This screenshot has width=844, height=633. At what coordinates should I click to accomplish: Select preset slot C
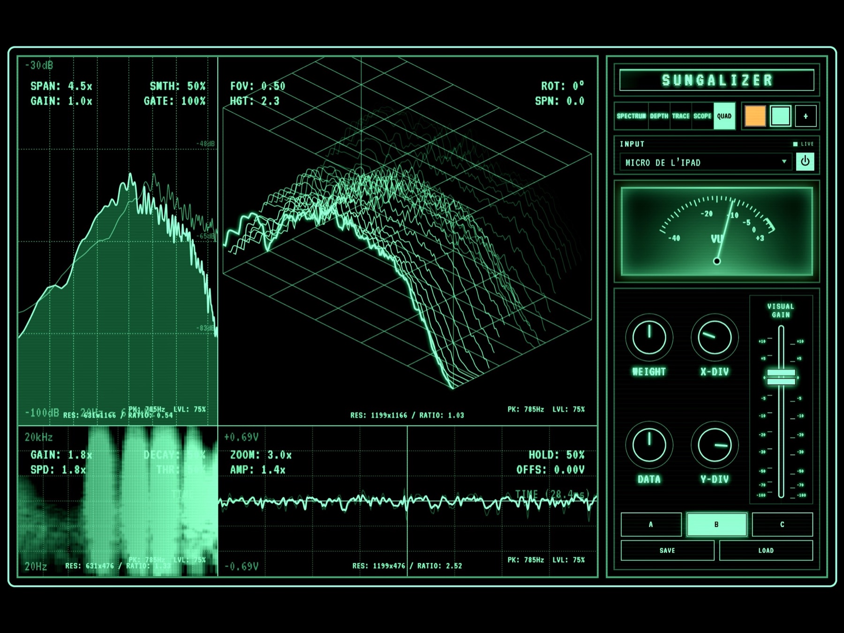click(x=782, y=524)
